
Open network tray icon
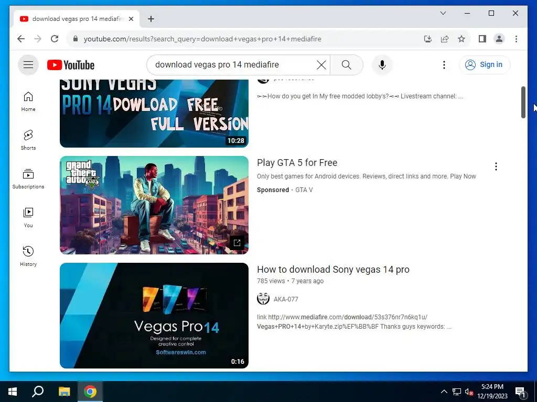click(x=457, y=392)
